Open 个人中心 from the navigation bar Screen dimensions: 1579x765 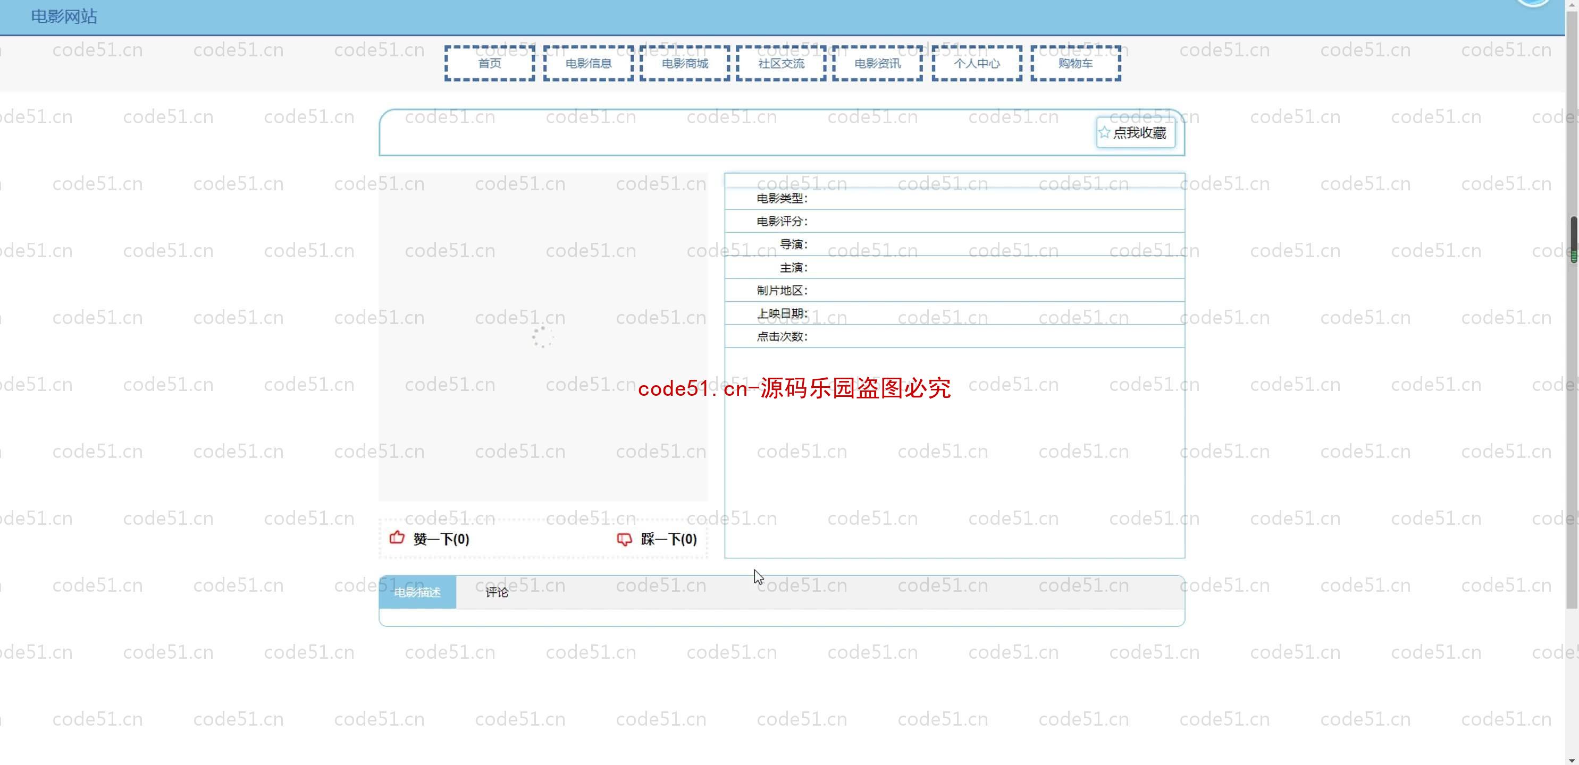click(x=977, y=63)
